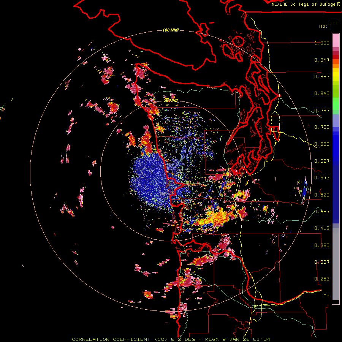
Task: Select the 100 NMI range ring label
Action: [171, 30]
